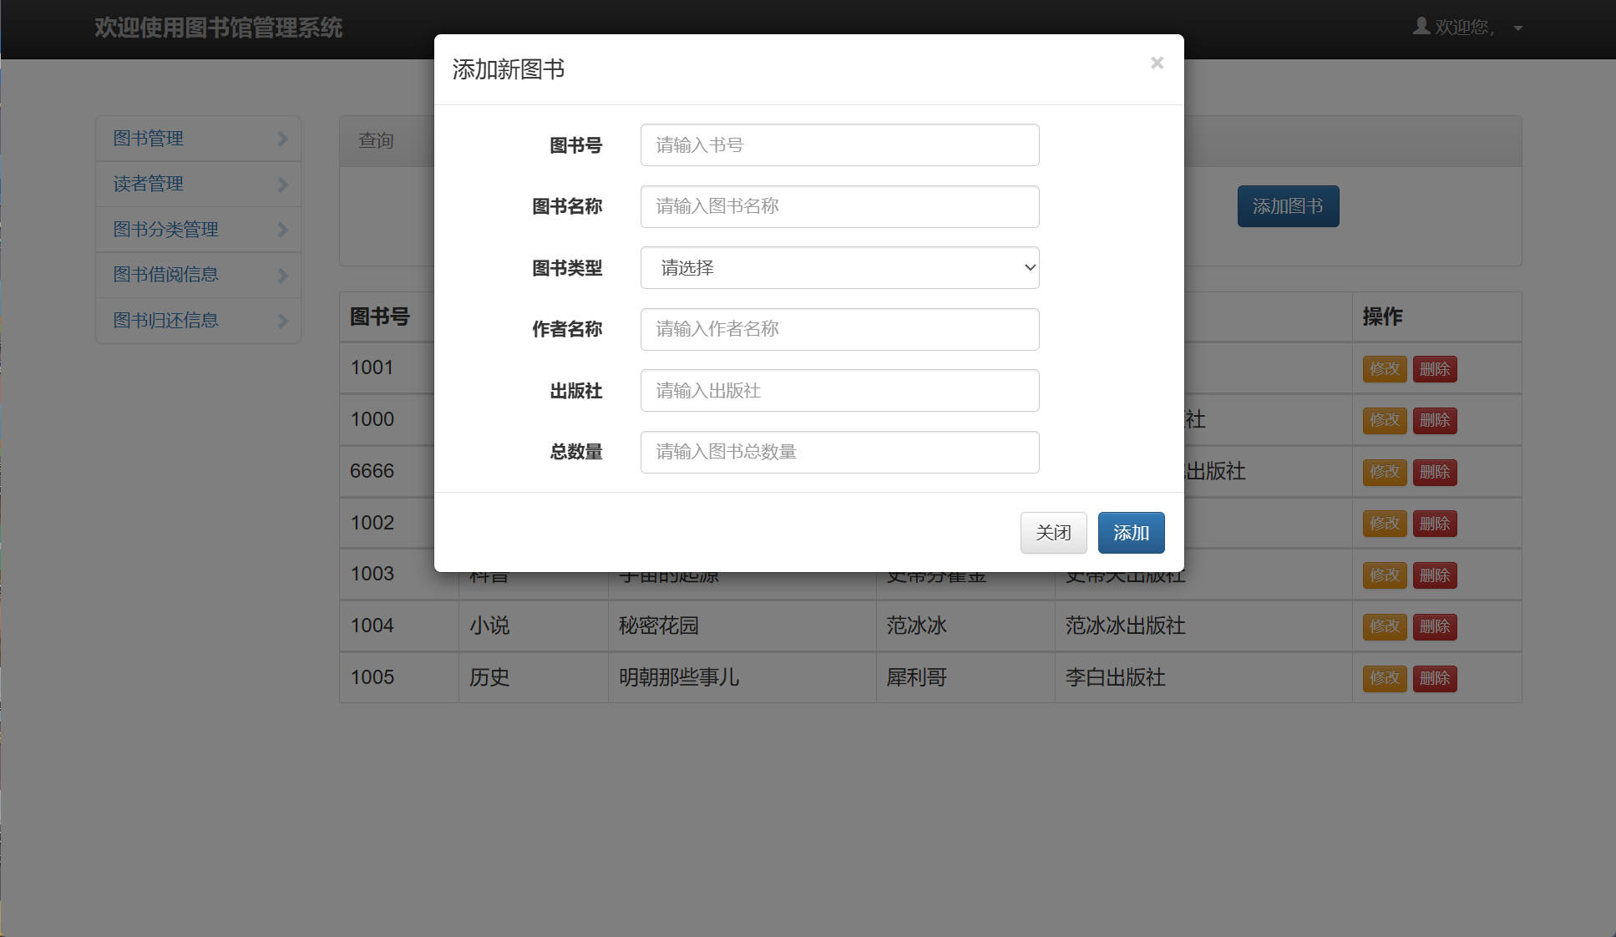Click the 总数量 input field
The image size is (1616, 937).
click(x=838, y=452)
